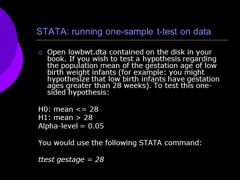Click the horizontal line under the title

coord(132,40)
